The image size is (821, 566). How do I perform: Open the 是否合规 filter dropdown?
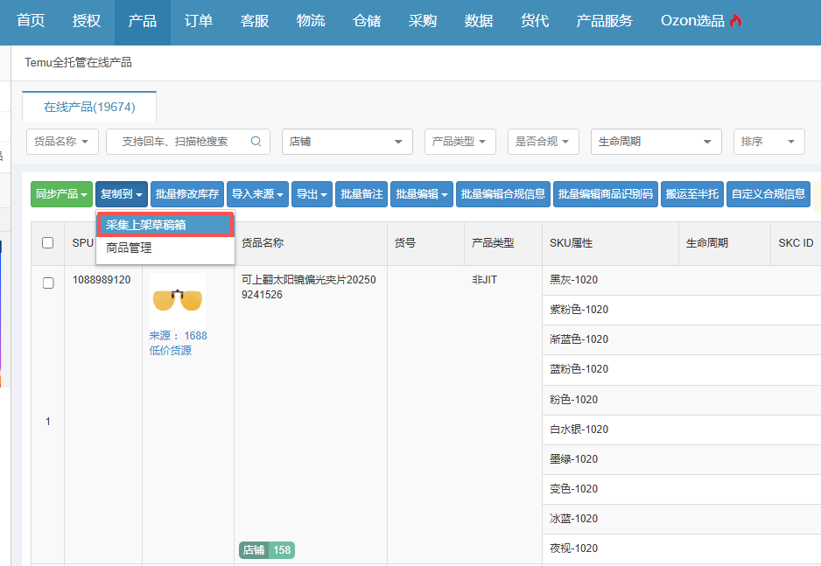click(543, 142)
